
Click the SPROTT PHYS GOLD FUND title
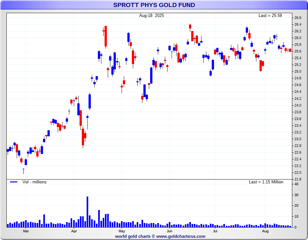154,5
